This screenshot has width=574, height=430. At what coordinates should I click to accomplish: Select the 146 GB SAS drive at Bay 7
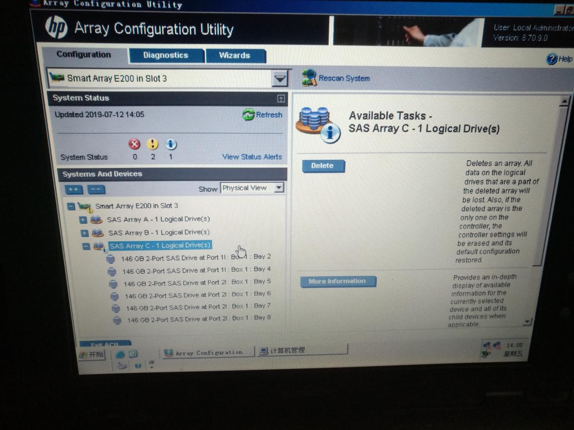pyautogui.click(x=198, y=307)
